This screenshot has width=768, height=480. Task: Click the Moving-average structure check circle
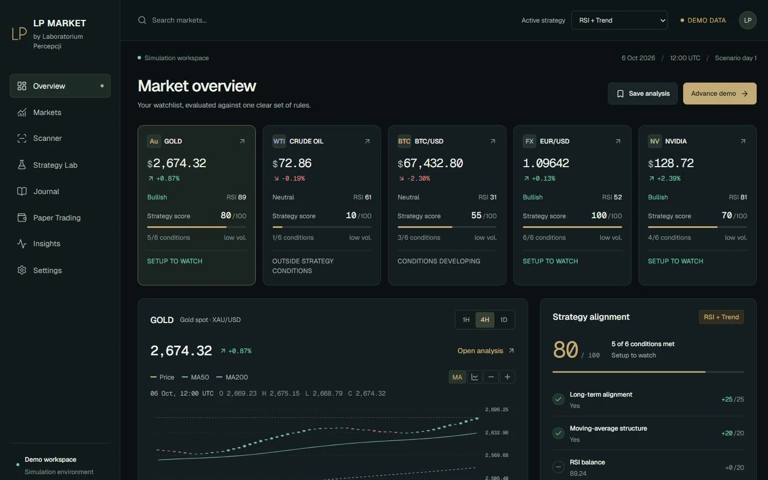(558, 433)
